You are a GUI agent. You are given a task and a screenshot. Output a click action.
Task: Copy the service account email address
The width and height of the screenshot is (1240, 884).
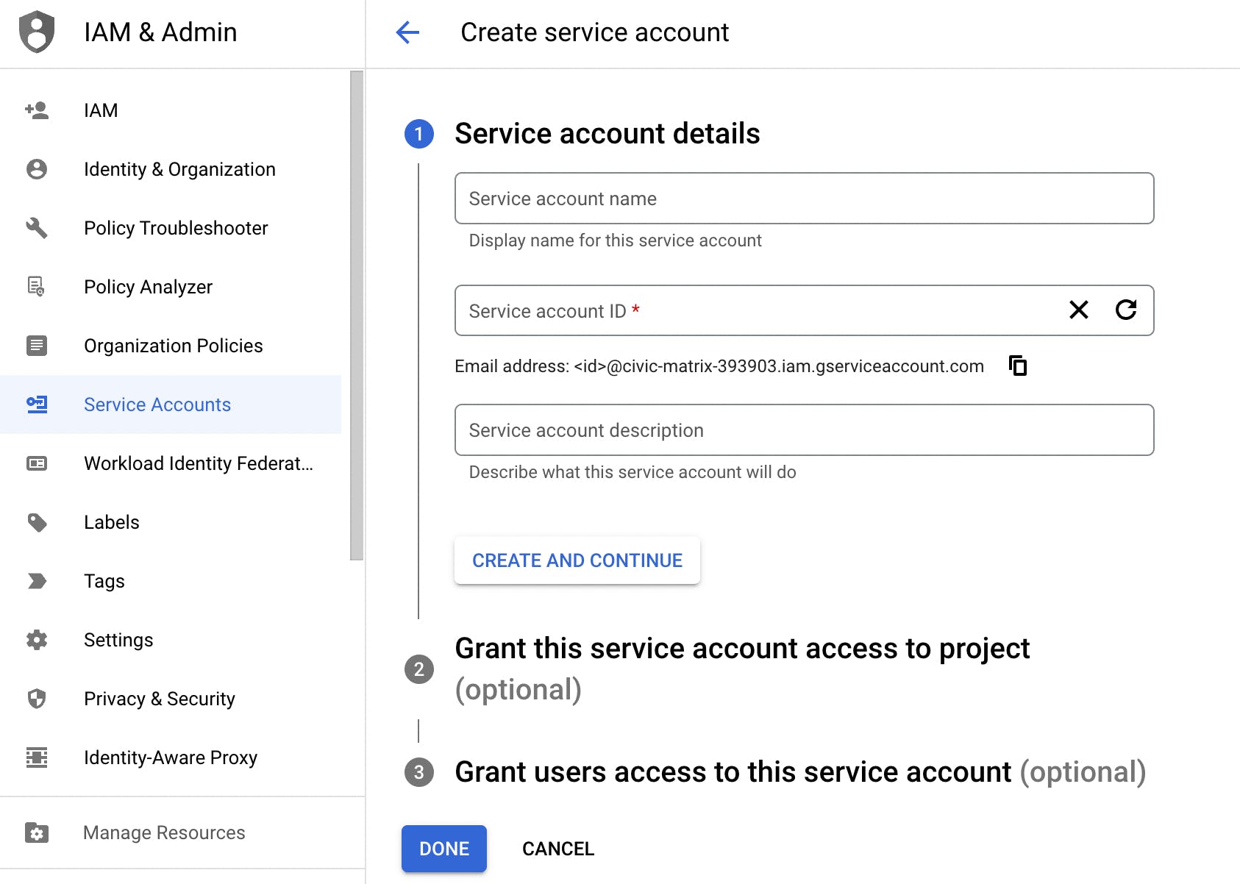click(x=1018, y=366)
